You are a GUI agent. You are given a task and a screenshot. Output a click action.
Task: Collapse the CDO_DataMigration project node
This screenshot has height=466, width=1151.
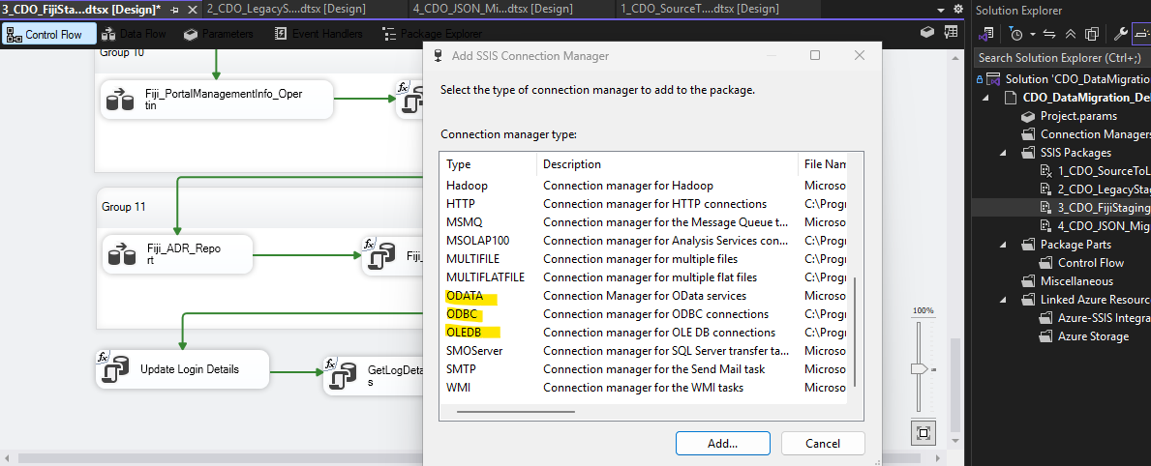point(985,98)
